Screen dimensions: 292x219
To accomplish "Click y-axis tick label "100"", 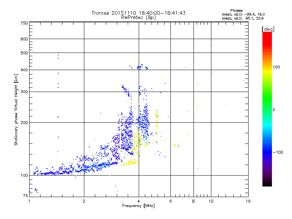I will [24, 176].
